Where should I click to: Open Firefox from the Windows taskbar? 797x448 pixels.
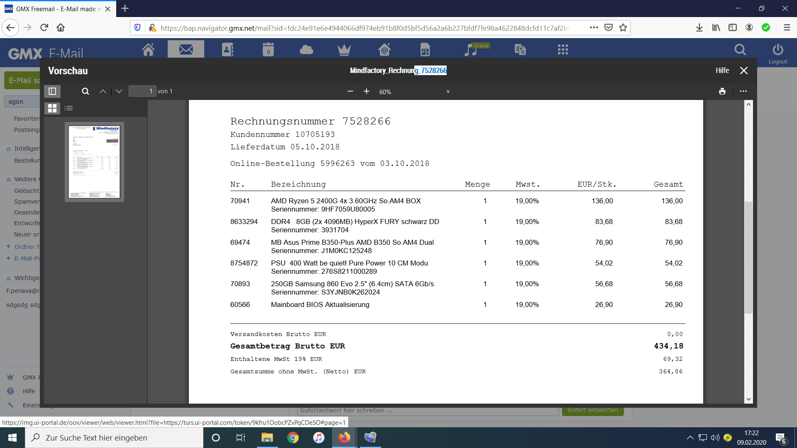pyautogui.click(x=344, y=438)
